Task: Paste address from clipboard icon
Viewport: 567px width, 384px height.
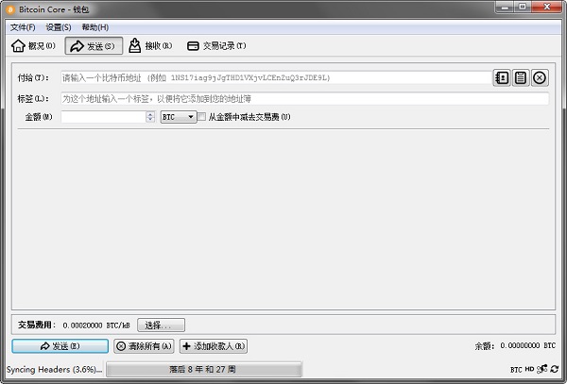Action: (521, 77)
